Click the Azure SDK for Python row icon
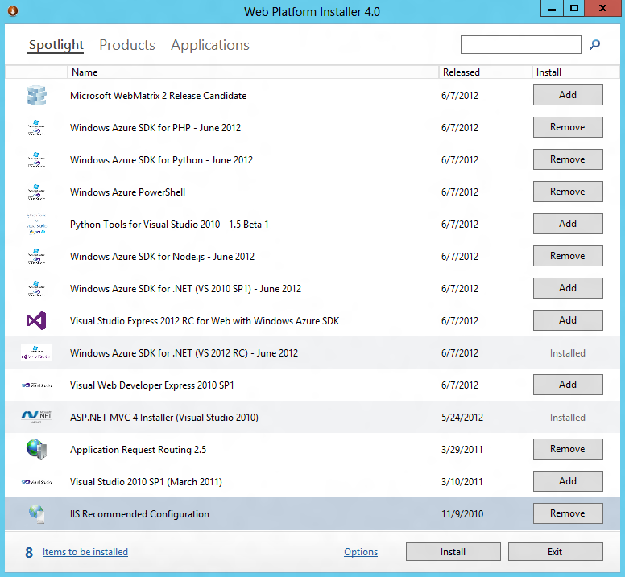 coord(37,160)
